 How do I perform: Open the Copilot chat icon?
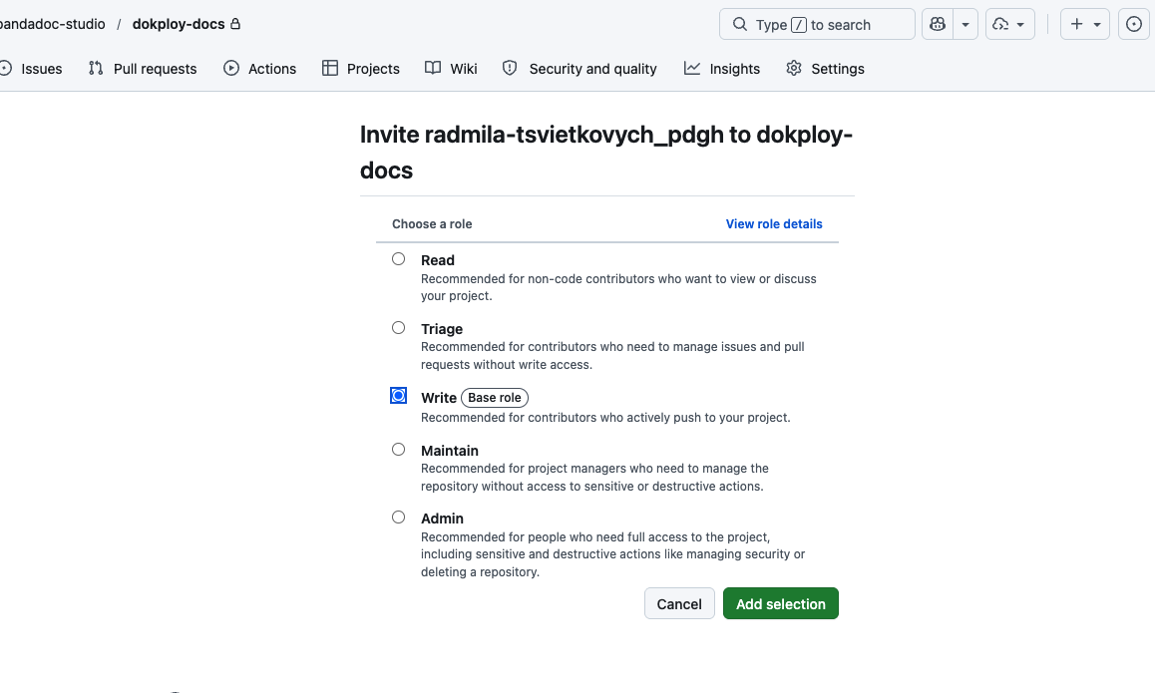tap(938, 24)
